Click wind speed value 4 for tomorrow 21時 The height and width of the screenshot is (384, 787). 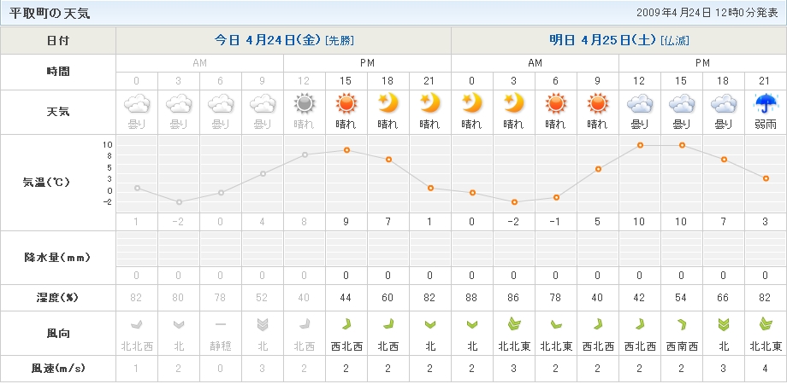tap(766, 369)
